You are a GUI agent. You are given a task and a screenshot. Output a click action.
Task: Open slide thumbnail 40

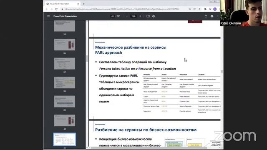pyautogui.click(x=65, y=120)
